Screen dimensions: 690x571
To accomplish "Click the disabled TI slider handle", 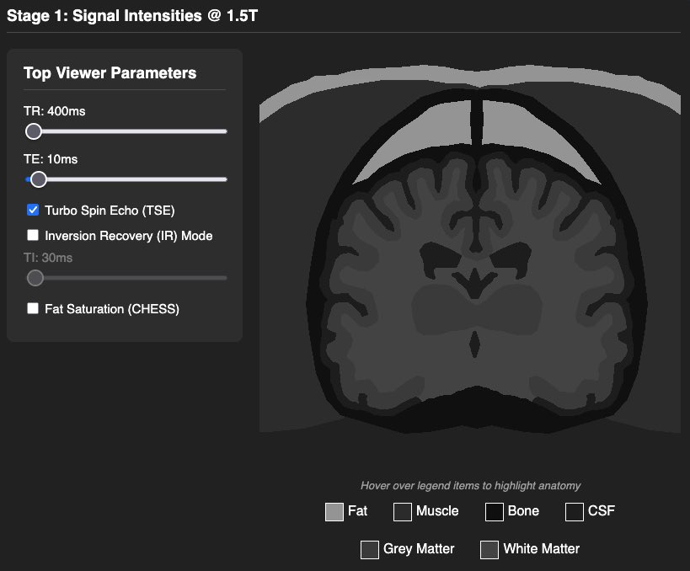I will coord(35,278).
